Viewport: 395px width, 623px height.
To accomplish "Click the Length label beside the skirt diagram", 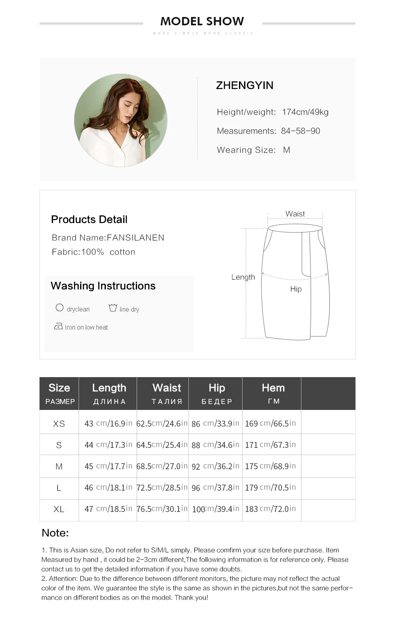I will click(243, 277).
